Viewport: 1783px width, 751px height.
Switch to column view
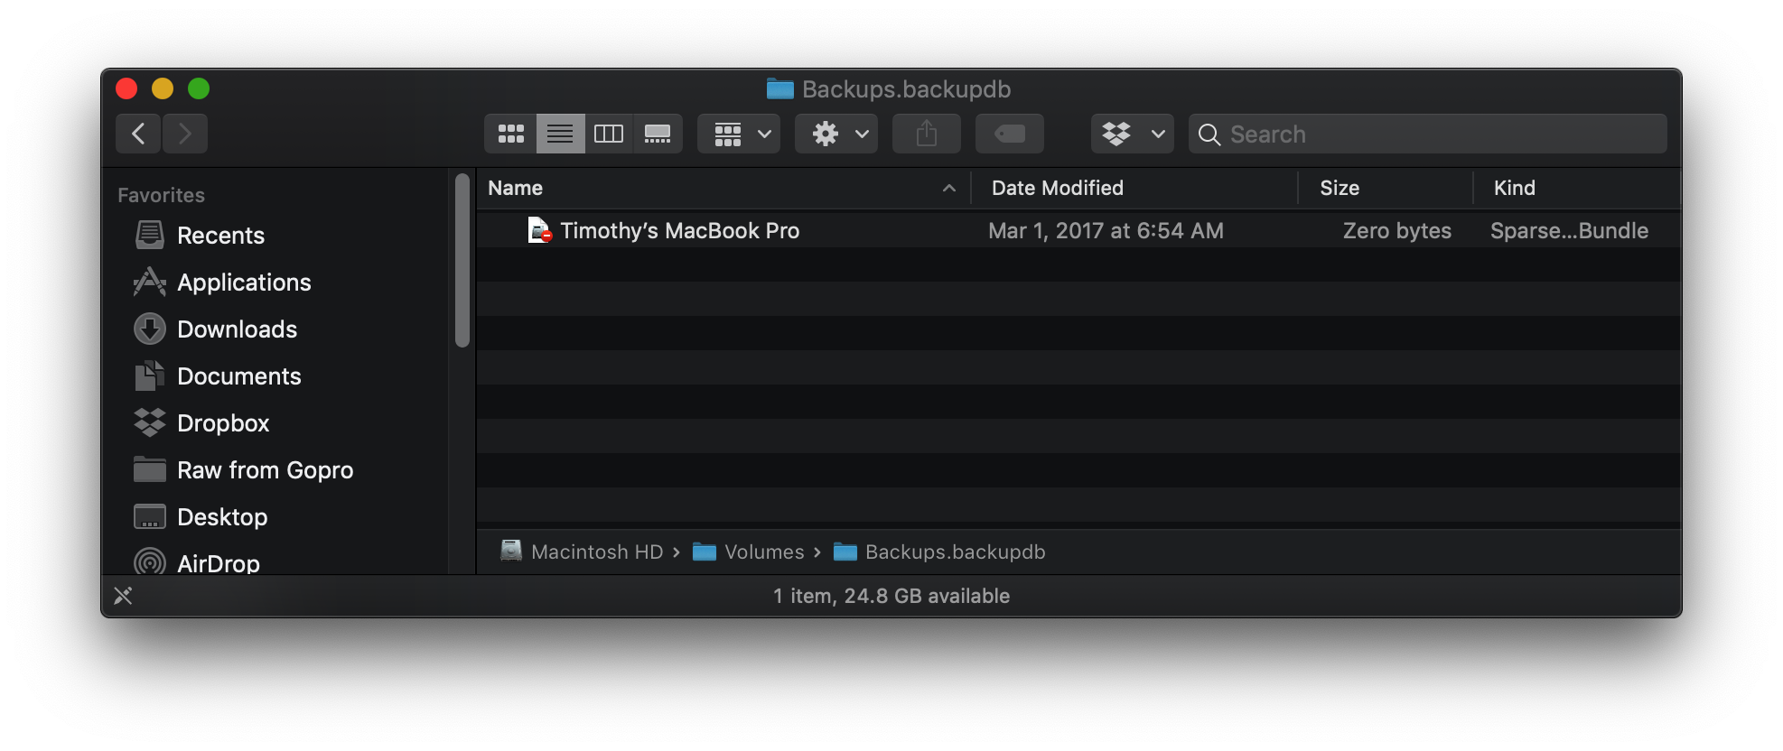(609, 134)
